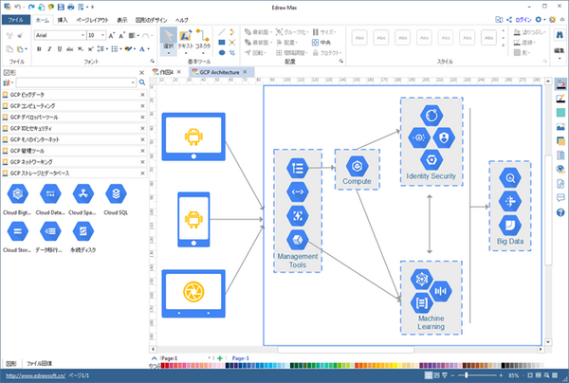Open the comments sidebar icon
This screenshot has width=569, height=383.
(x=560, y=198)
